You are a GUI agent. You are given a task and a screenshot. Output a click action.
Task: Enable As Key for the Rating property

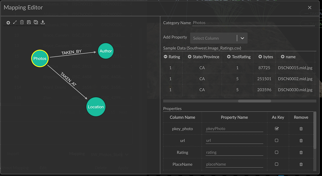(x=277, y=153)
